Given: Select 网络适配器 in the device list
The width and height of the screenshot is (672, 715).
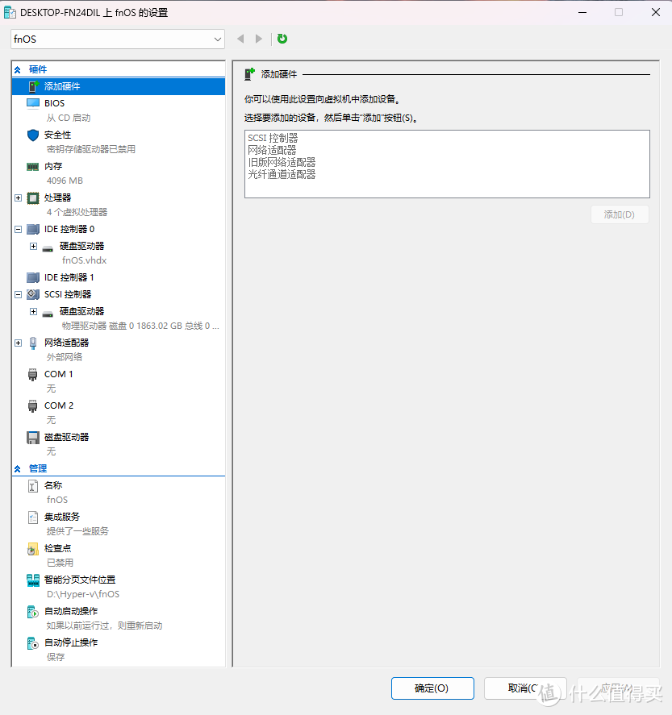Looking at the screenshot, I should coord(272,150).
